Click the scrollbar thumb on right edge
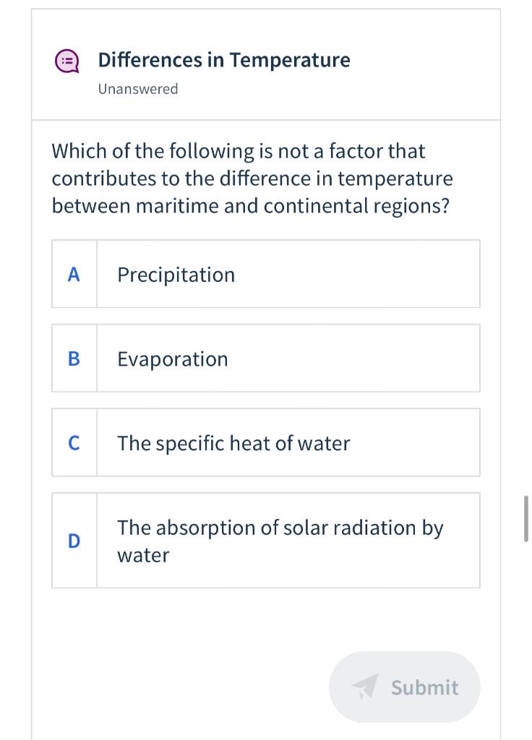 tap(525, 518)
